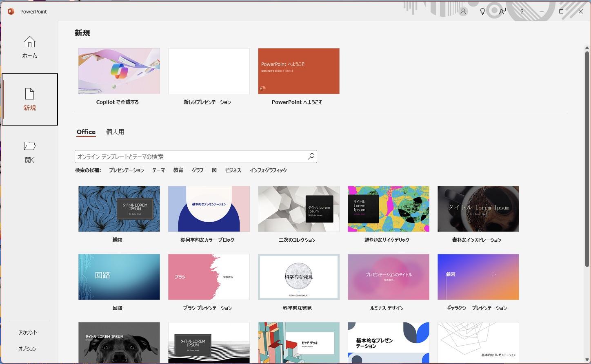Search suggestion プレゼンテーション link
This screenshot has width=591, height=364.
coord(127,170)
